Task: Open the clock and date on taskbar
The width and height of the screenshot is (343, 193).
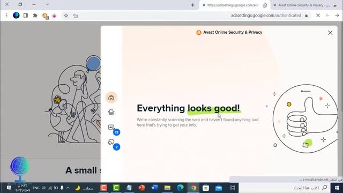Action: point(23,188)
